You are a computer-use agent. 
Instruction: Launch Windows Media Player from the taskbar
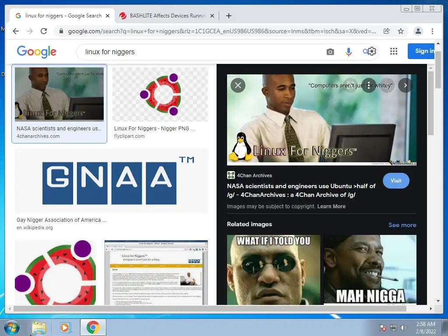65,328
